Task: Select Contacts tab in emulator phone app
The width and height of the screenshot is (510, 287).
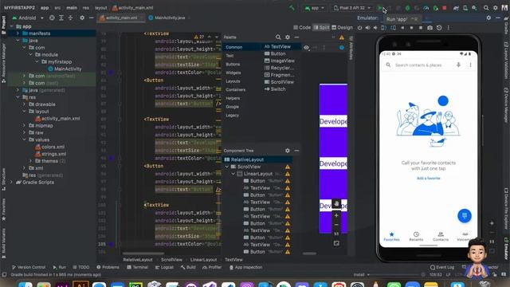Action: [441, 237]
